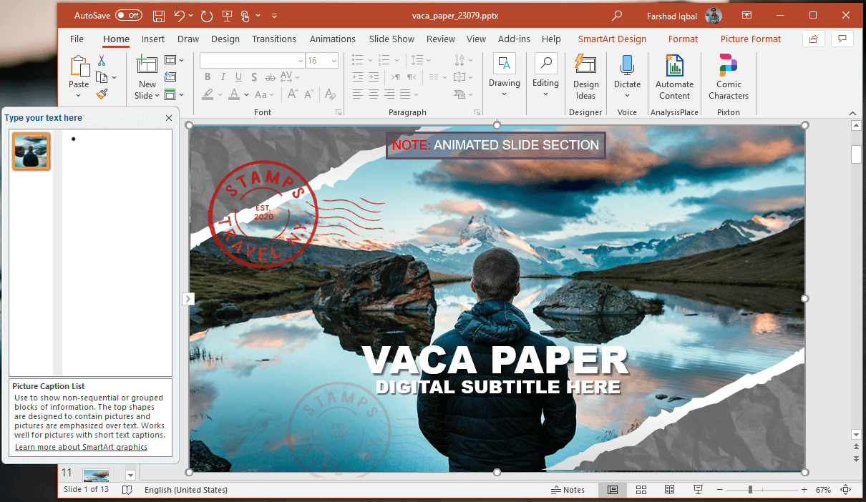
Task: Select the Format Painter brush icon
Action: coord(102,94)
